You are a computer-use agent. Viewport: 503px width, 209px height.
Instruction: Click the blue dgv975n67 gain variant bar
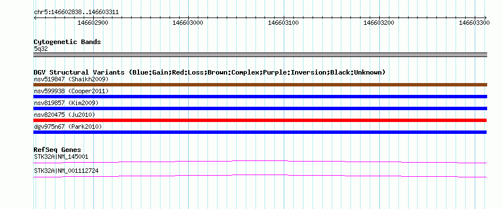tap(260, 132)
